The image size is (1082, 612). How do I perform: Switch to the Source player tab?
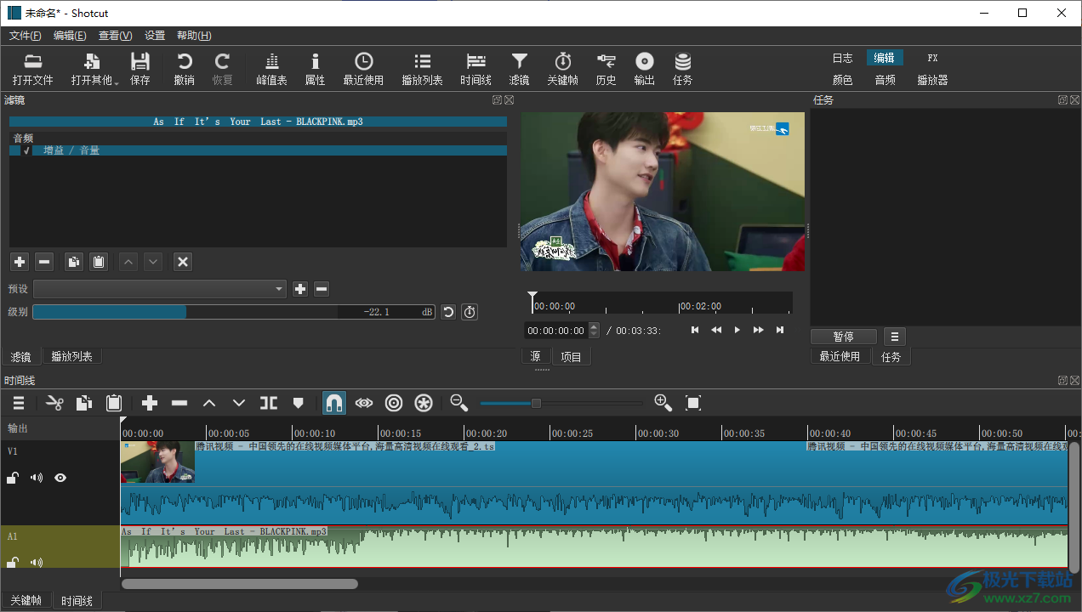[x=535, y=357]
